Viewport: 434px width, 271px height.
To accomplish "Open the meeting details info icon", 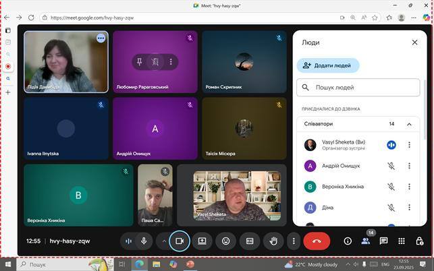I will 348,241.
